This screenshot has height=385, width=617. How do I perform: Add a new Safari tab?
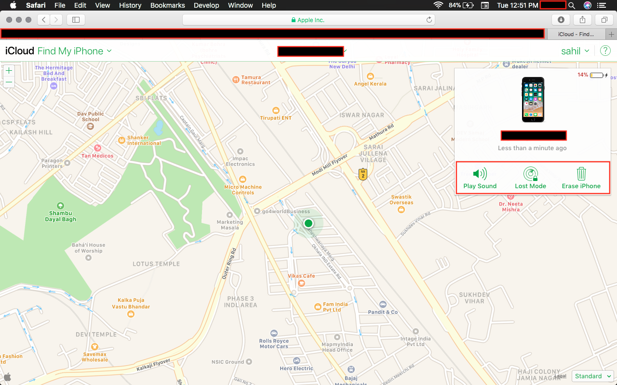612,34
